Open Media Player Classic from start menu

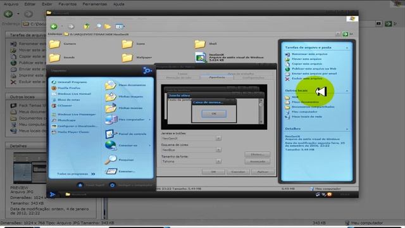click(70, 132)
